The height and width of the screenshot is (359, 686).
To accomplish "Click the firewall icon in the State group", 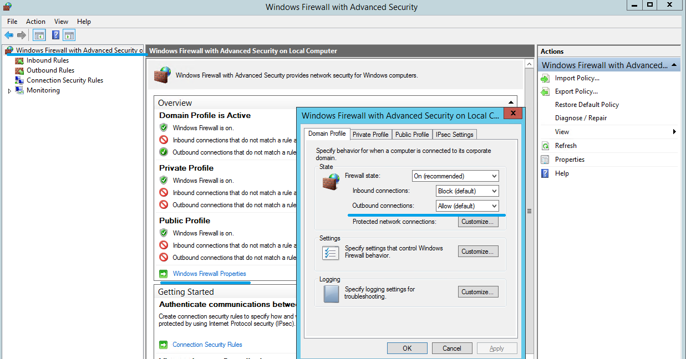I will click(331, 182).
